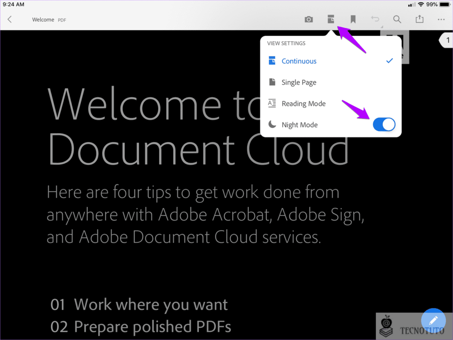Tap the Reading Mode text icon
This screenshot has width=453, height=340.
click(x=272, y=103)
